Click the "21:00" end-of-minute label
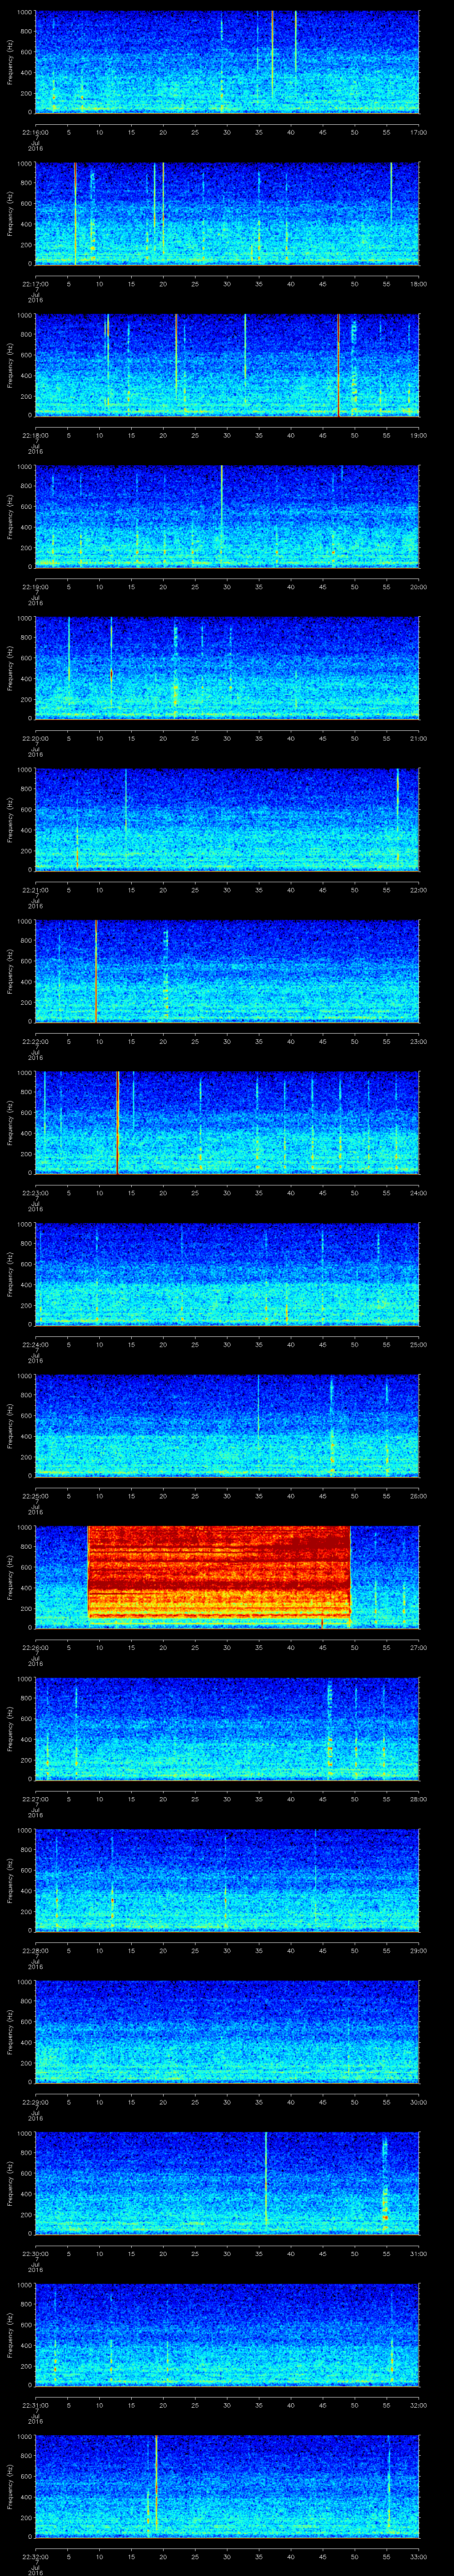This screenshot has height=2576, width=454. [418, 738]
